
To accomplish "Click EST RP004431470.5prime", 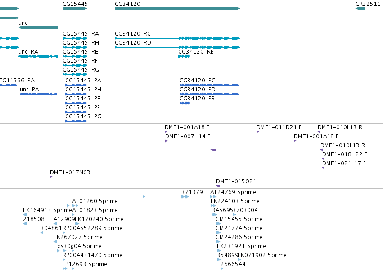I will pyautogui.click(x=92, y=256).
